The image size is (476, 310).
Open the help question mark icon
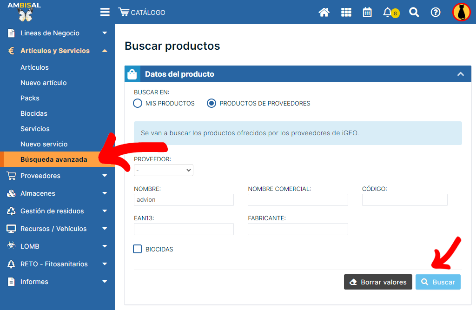[x=436, y=13]
